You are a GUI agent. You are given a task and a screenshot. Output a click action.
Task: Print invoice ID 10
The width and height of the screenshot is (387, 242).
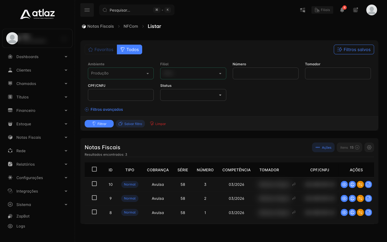(x=352, y=184)
